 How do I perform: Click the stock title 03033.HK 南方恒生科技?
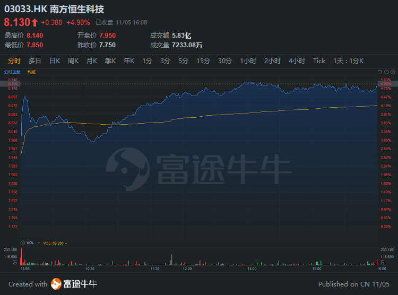(54, 9)
